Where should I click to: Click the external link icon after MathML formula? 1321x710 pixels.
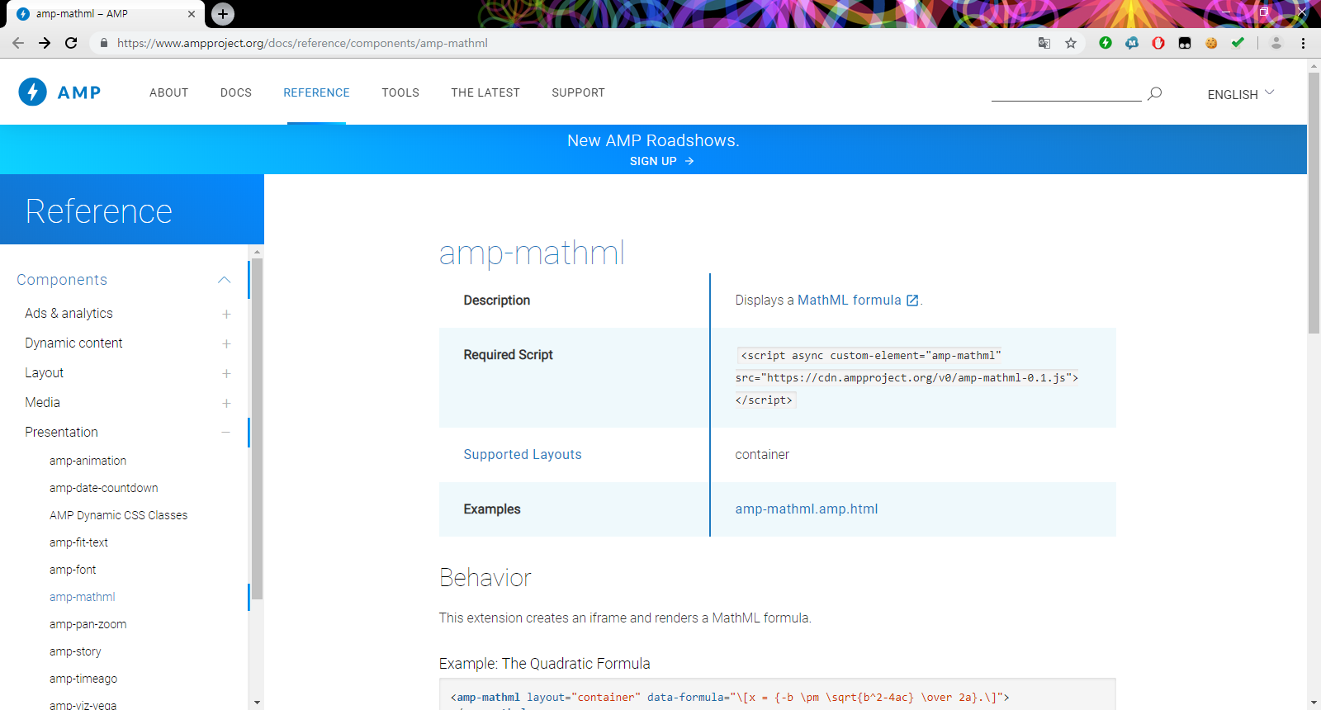tap(912, 301)
